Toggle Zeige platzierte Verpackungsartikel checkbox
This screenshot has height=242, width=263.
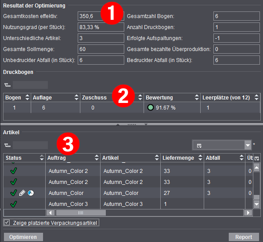tap(7, 223)
